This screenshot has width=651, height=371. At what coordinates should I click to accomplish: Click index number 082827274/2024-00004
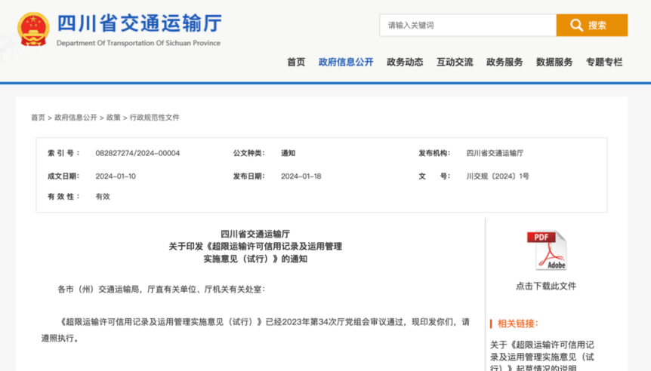137,153
